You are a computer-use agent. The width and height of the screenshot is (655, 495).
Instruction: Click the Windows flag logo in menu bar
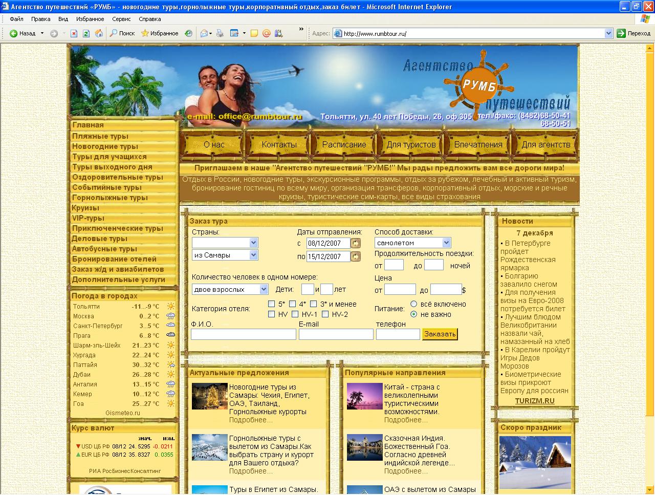click(x=645, y=19)
